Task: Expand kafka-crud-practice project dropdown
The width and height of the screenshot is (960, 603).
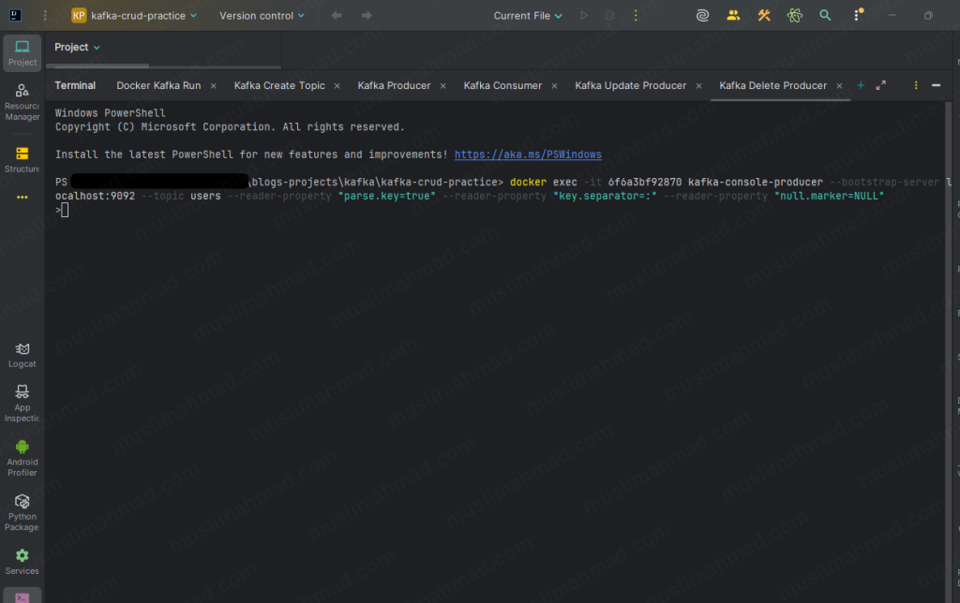Action: [x=135, y=15]
